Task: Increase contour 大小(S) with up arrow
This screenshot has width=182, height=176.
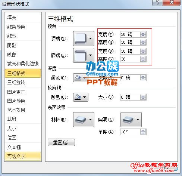Action: [x=143, y=96]
